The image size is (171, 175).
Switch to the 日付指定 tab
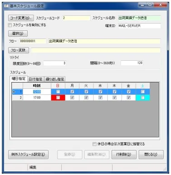(36, 79)
